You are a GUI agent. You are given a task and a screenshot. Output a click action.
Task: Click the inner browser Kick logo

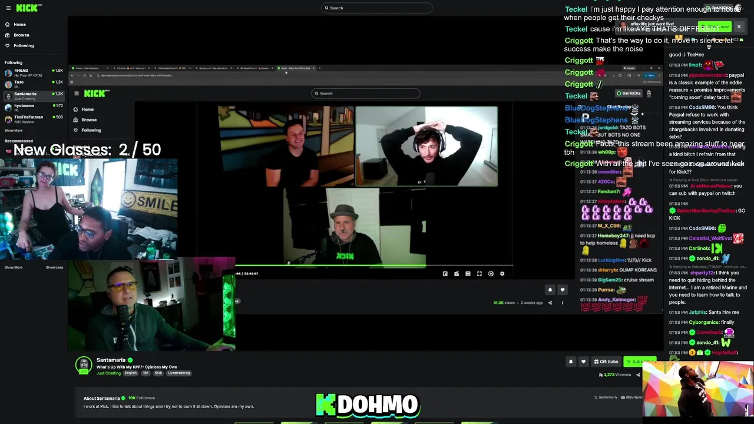point(96,93)
